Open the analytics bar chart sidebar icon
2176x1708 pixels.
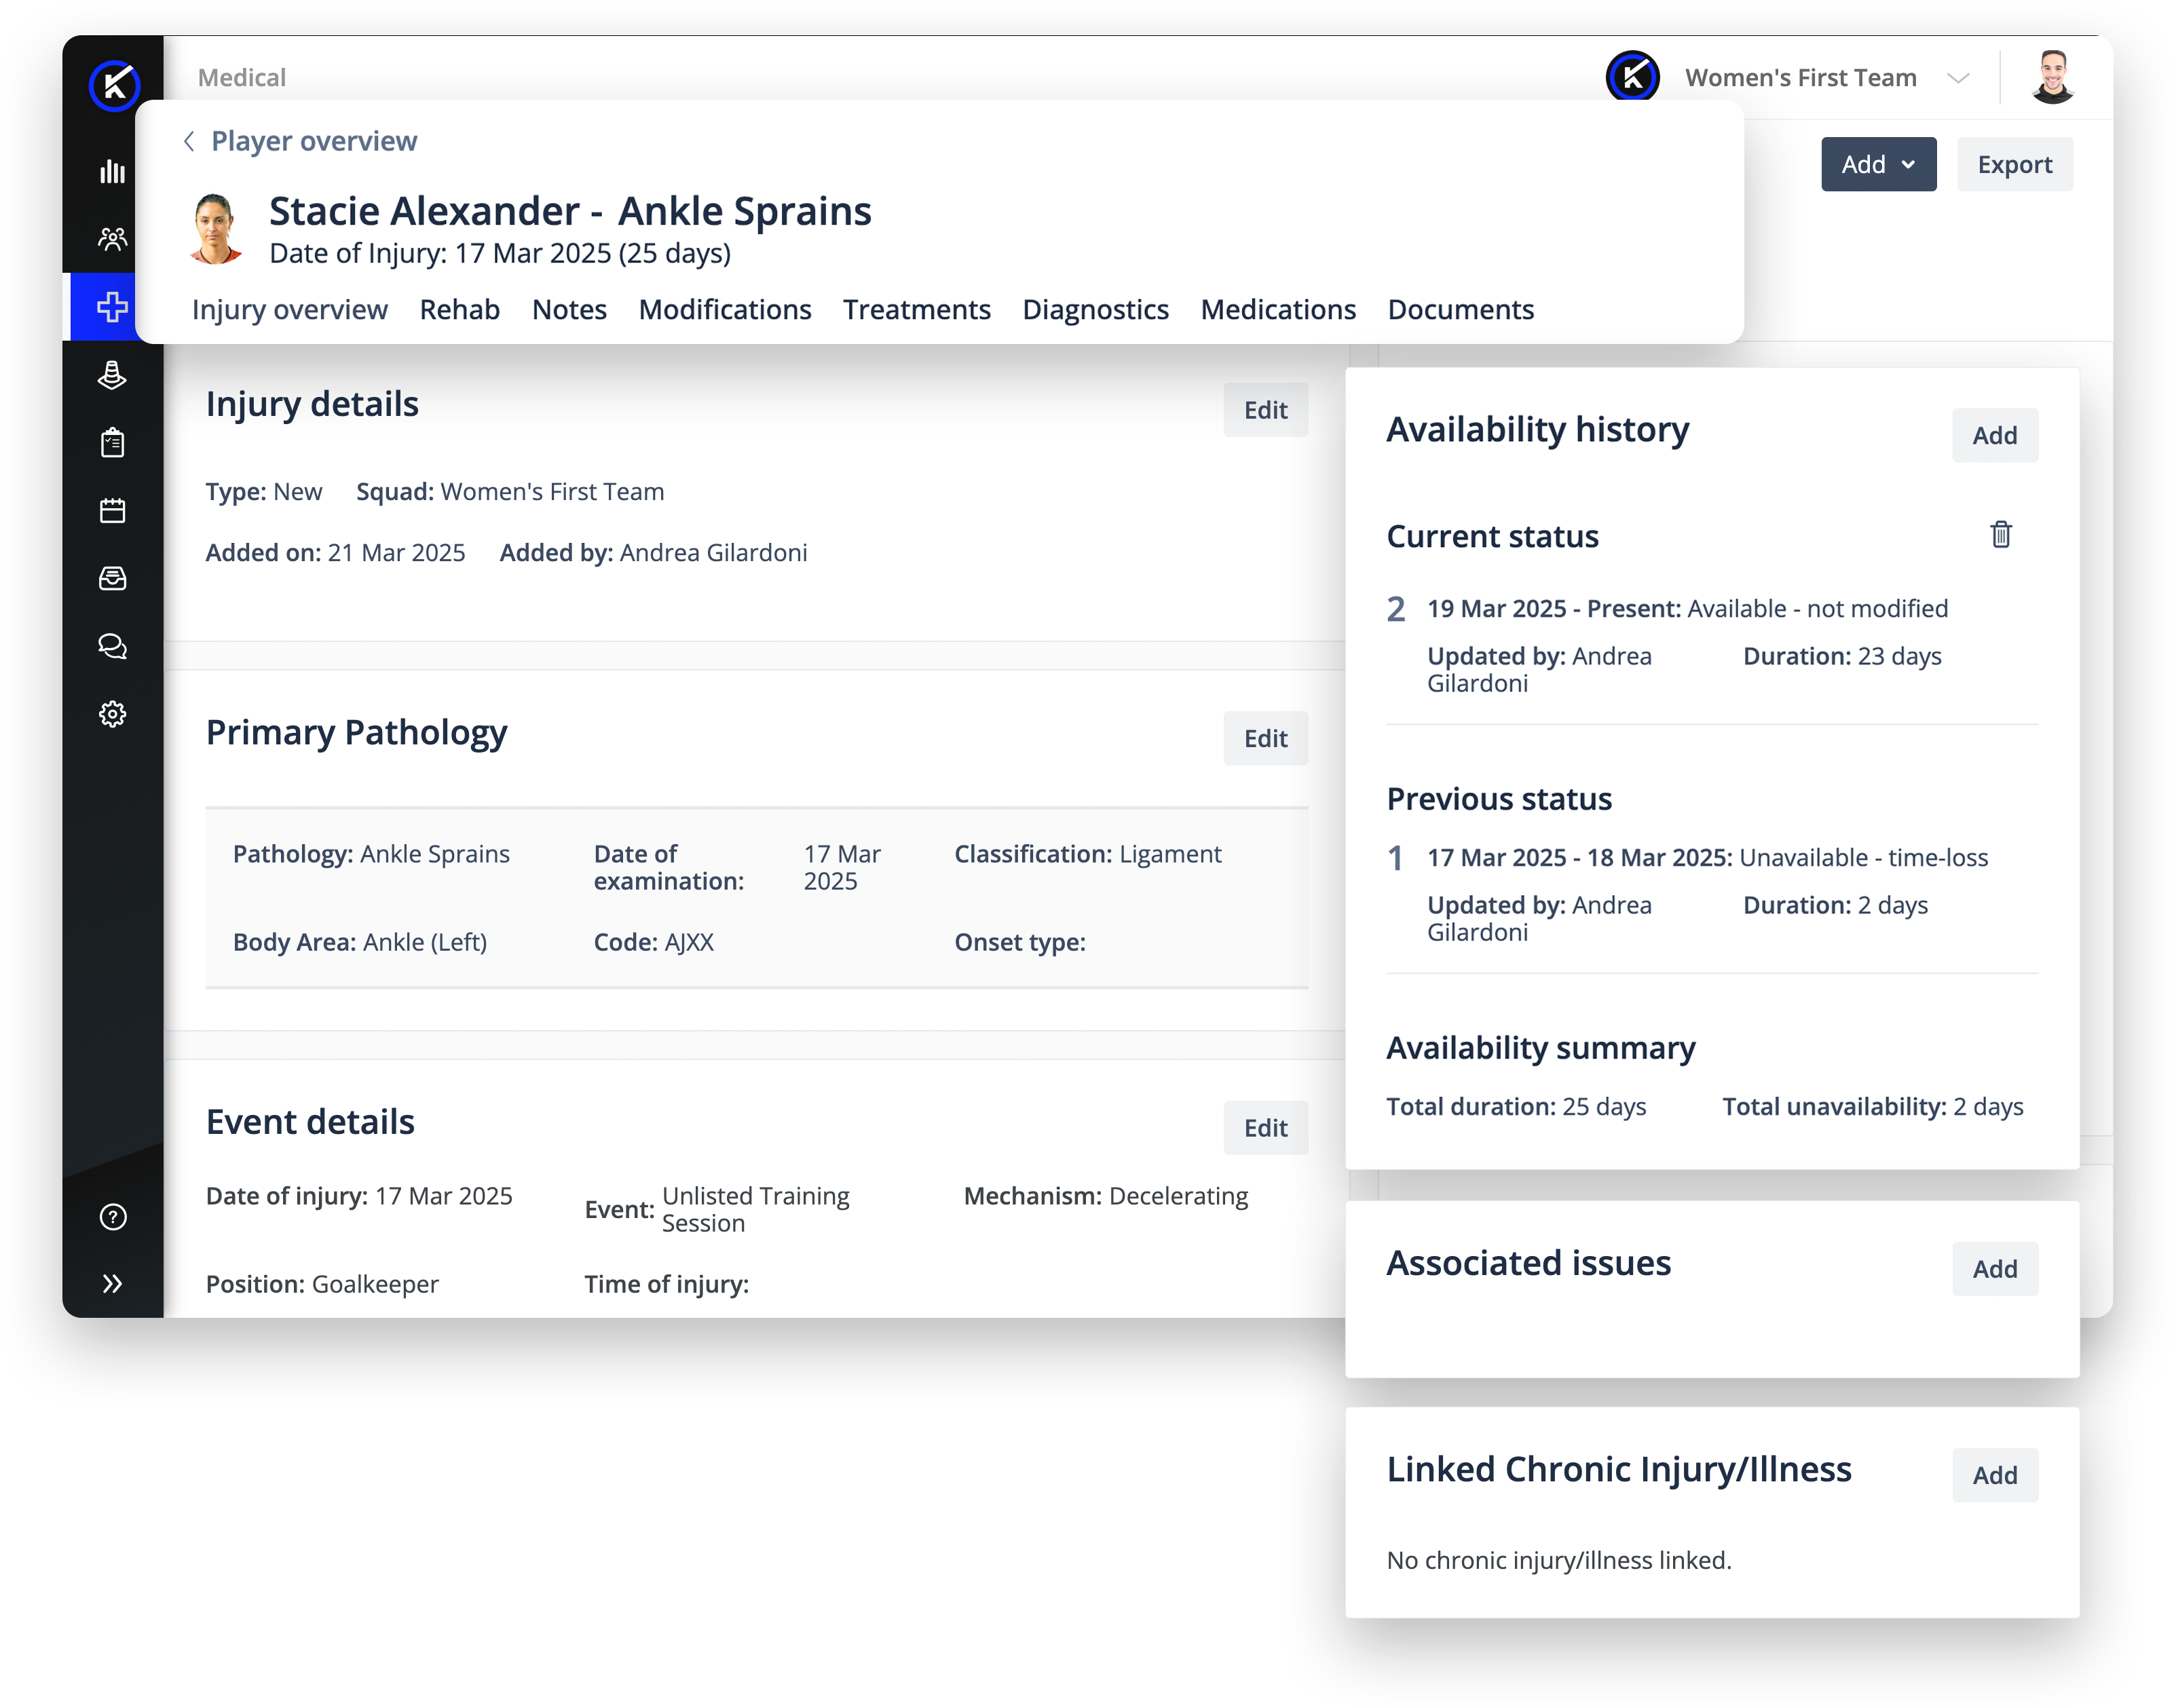[x=113, y=171]
